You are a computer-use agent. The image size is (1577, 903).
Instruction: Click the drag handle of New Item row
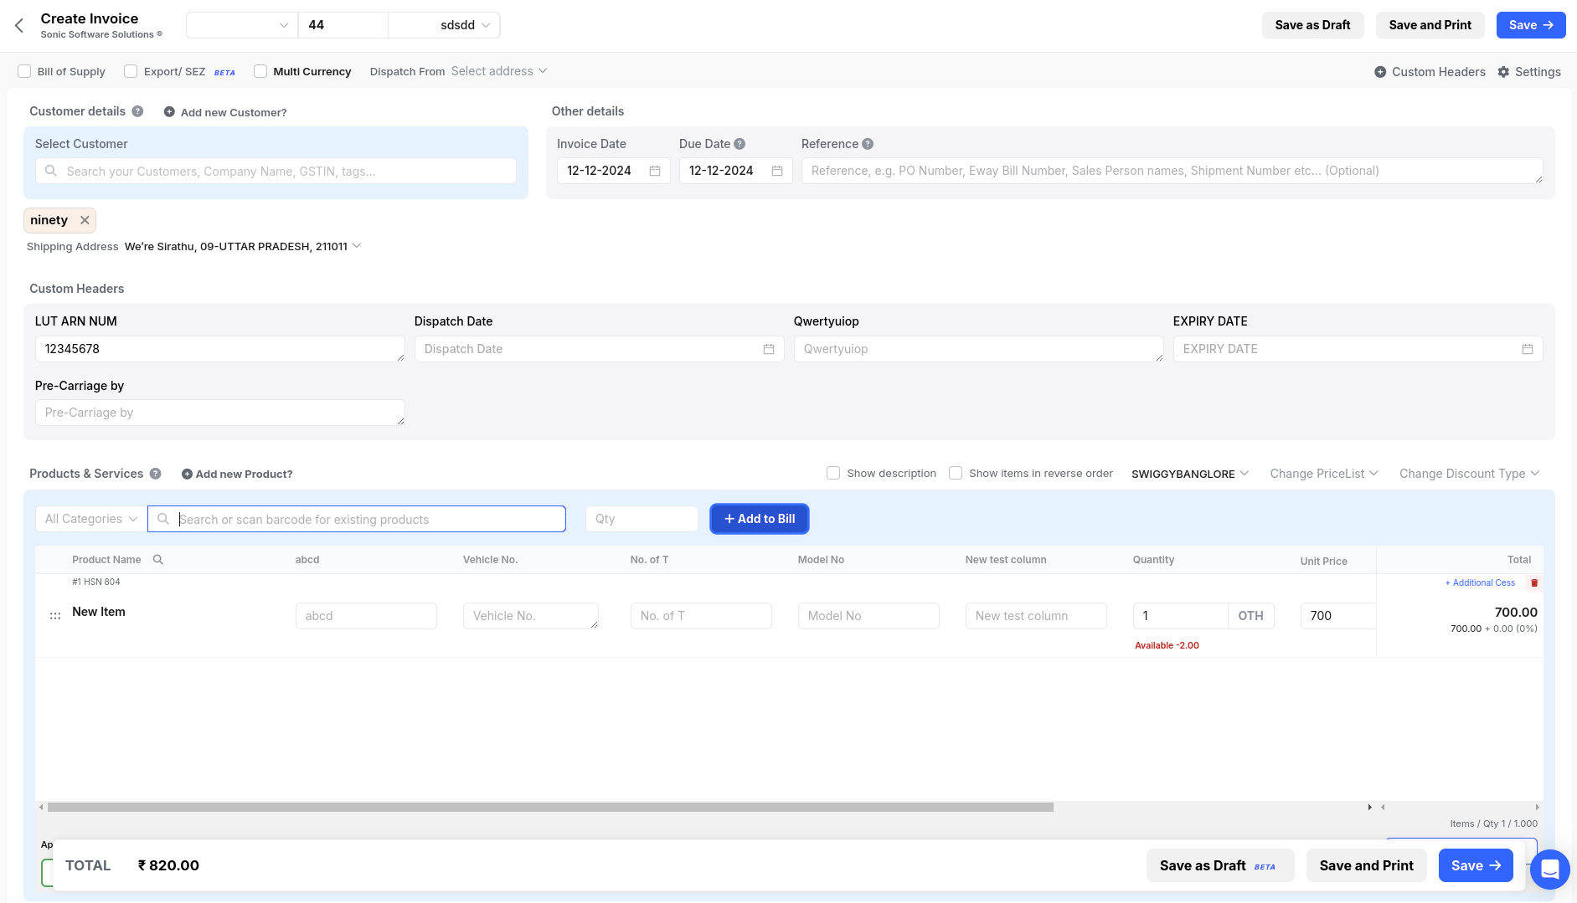coord(55,615)
